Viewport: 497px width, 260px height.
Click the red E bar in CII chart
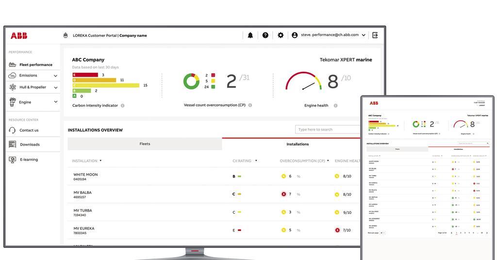(85, 75)
